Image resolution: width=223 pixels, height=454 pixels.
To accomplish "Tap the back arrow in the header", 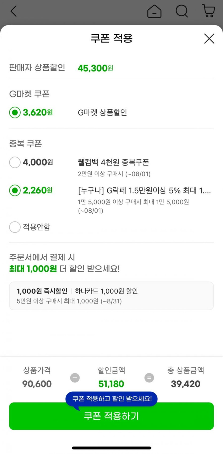I will coord(14,11).
